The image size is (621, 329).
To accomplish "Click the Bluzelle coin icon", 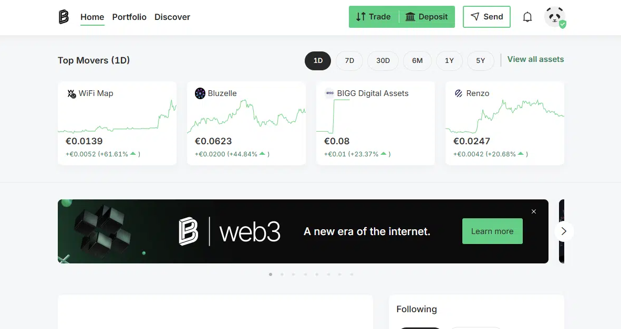I will [x=200, y=93].
